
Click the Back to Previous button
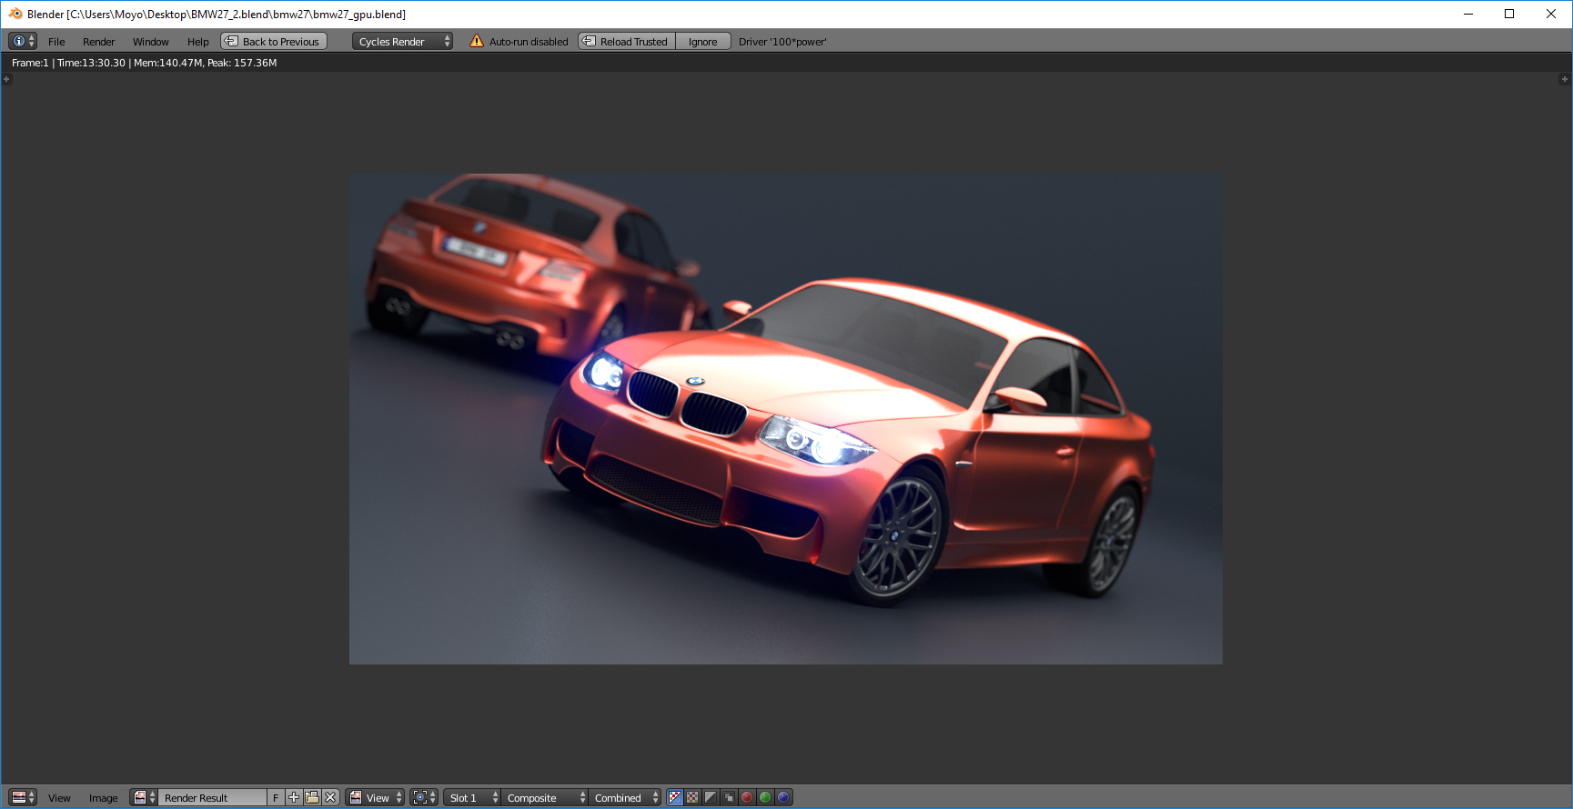(274, 41)
